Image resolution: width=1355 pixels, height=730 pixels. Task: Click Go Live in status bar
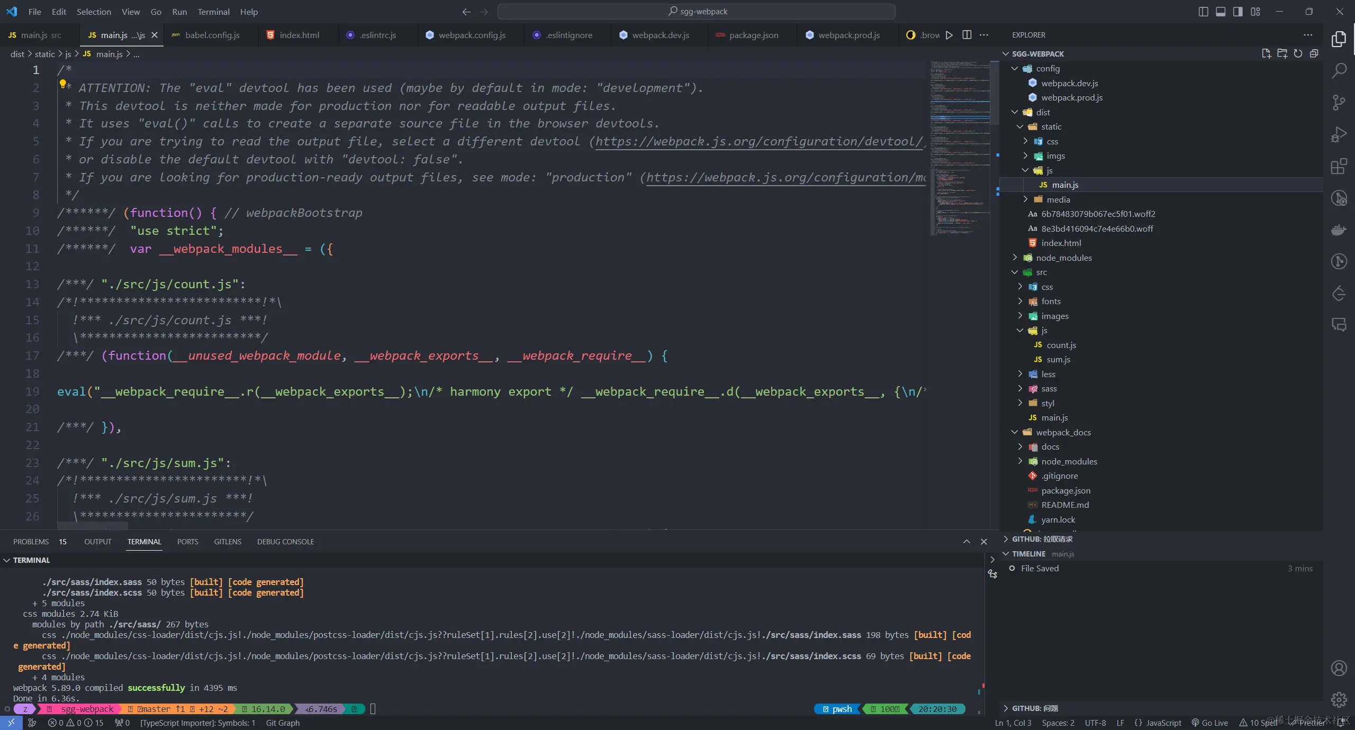[1210, 723]
